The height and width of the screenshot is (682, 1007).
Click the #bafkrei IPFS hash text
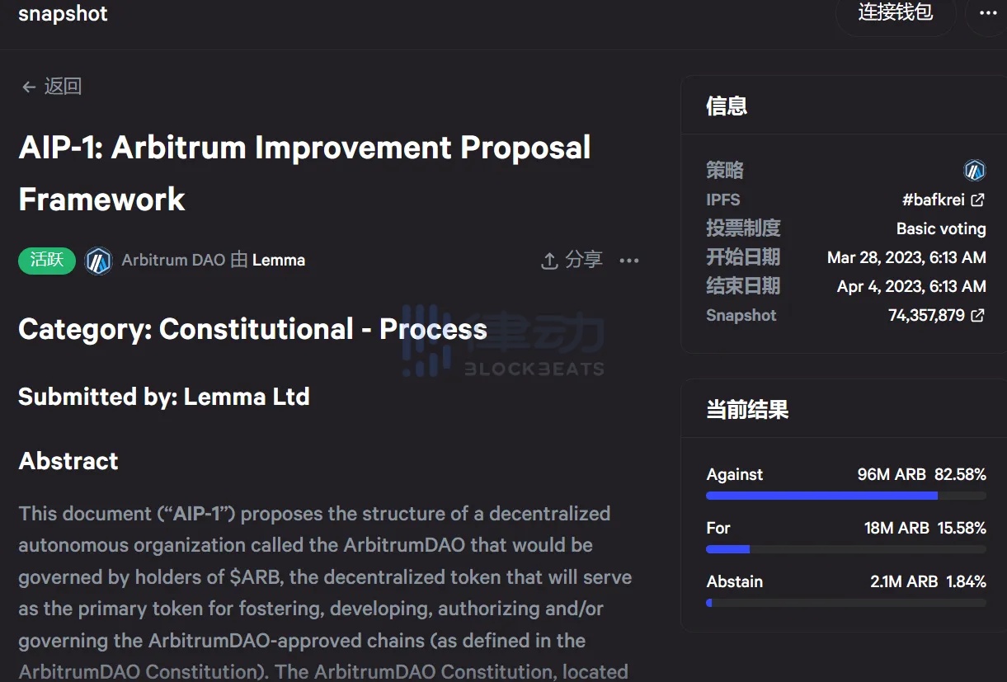click(934, 200)
